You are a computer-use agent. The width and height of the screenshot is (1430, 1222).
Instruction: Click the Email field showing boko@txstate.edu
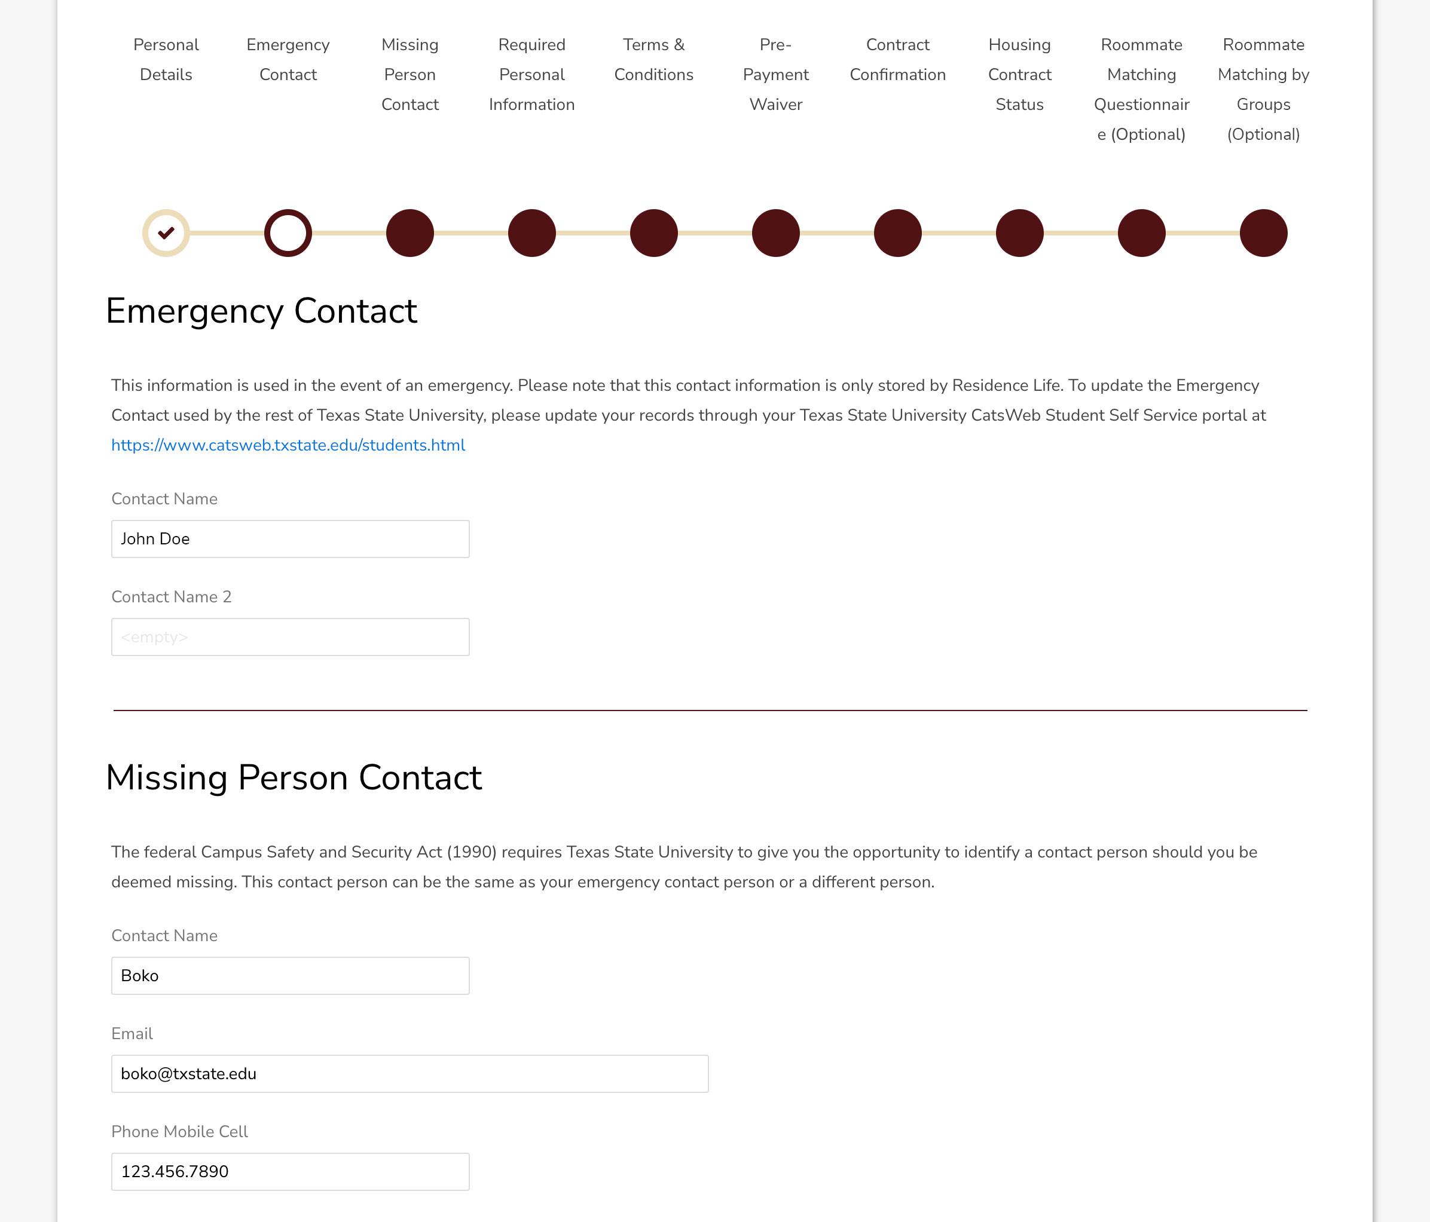[x=409, y=1073]
